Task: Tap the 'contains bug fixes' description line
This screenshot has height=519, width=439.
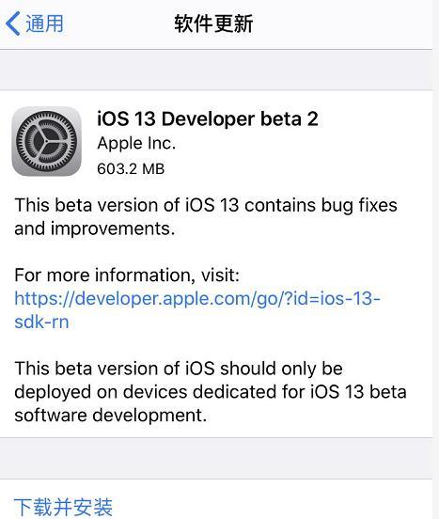Action: coord(206,205)
